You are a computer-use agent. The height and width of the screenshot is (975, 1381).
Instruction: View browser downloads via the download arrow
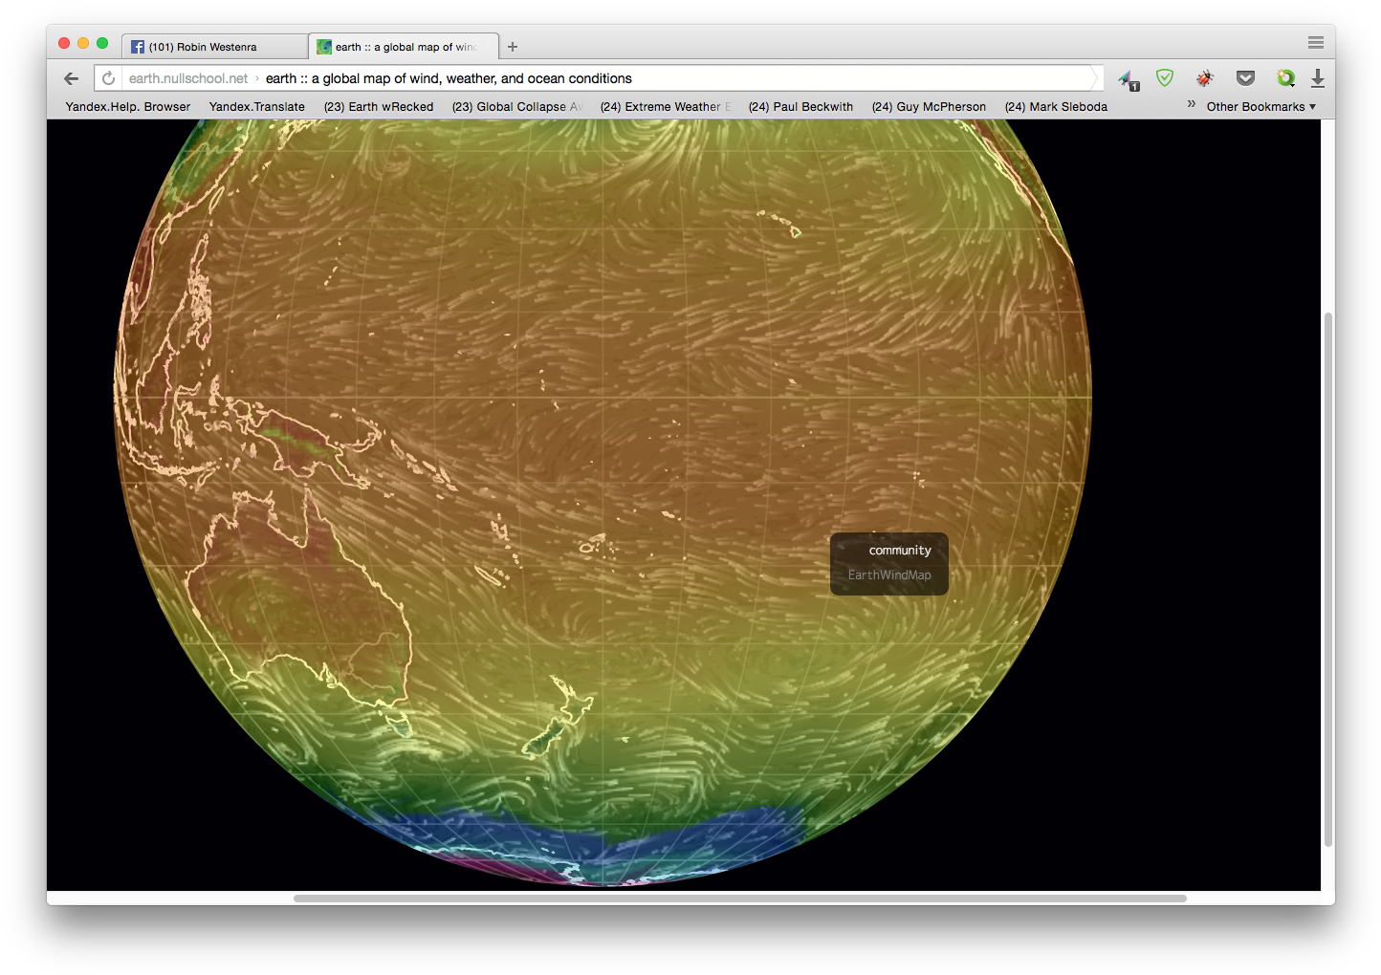click(x=1320, y=77)
